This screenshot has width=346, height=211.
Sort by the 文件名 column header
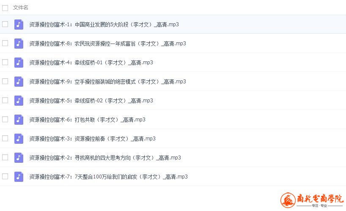pyautogui.click(x=21, y=8)
